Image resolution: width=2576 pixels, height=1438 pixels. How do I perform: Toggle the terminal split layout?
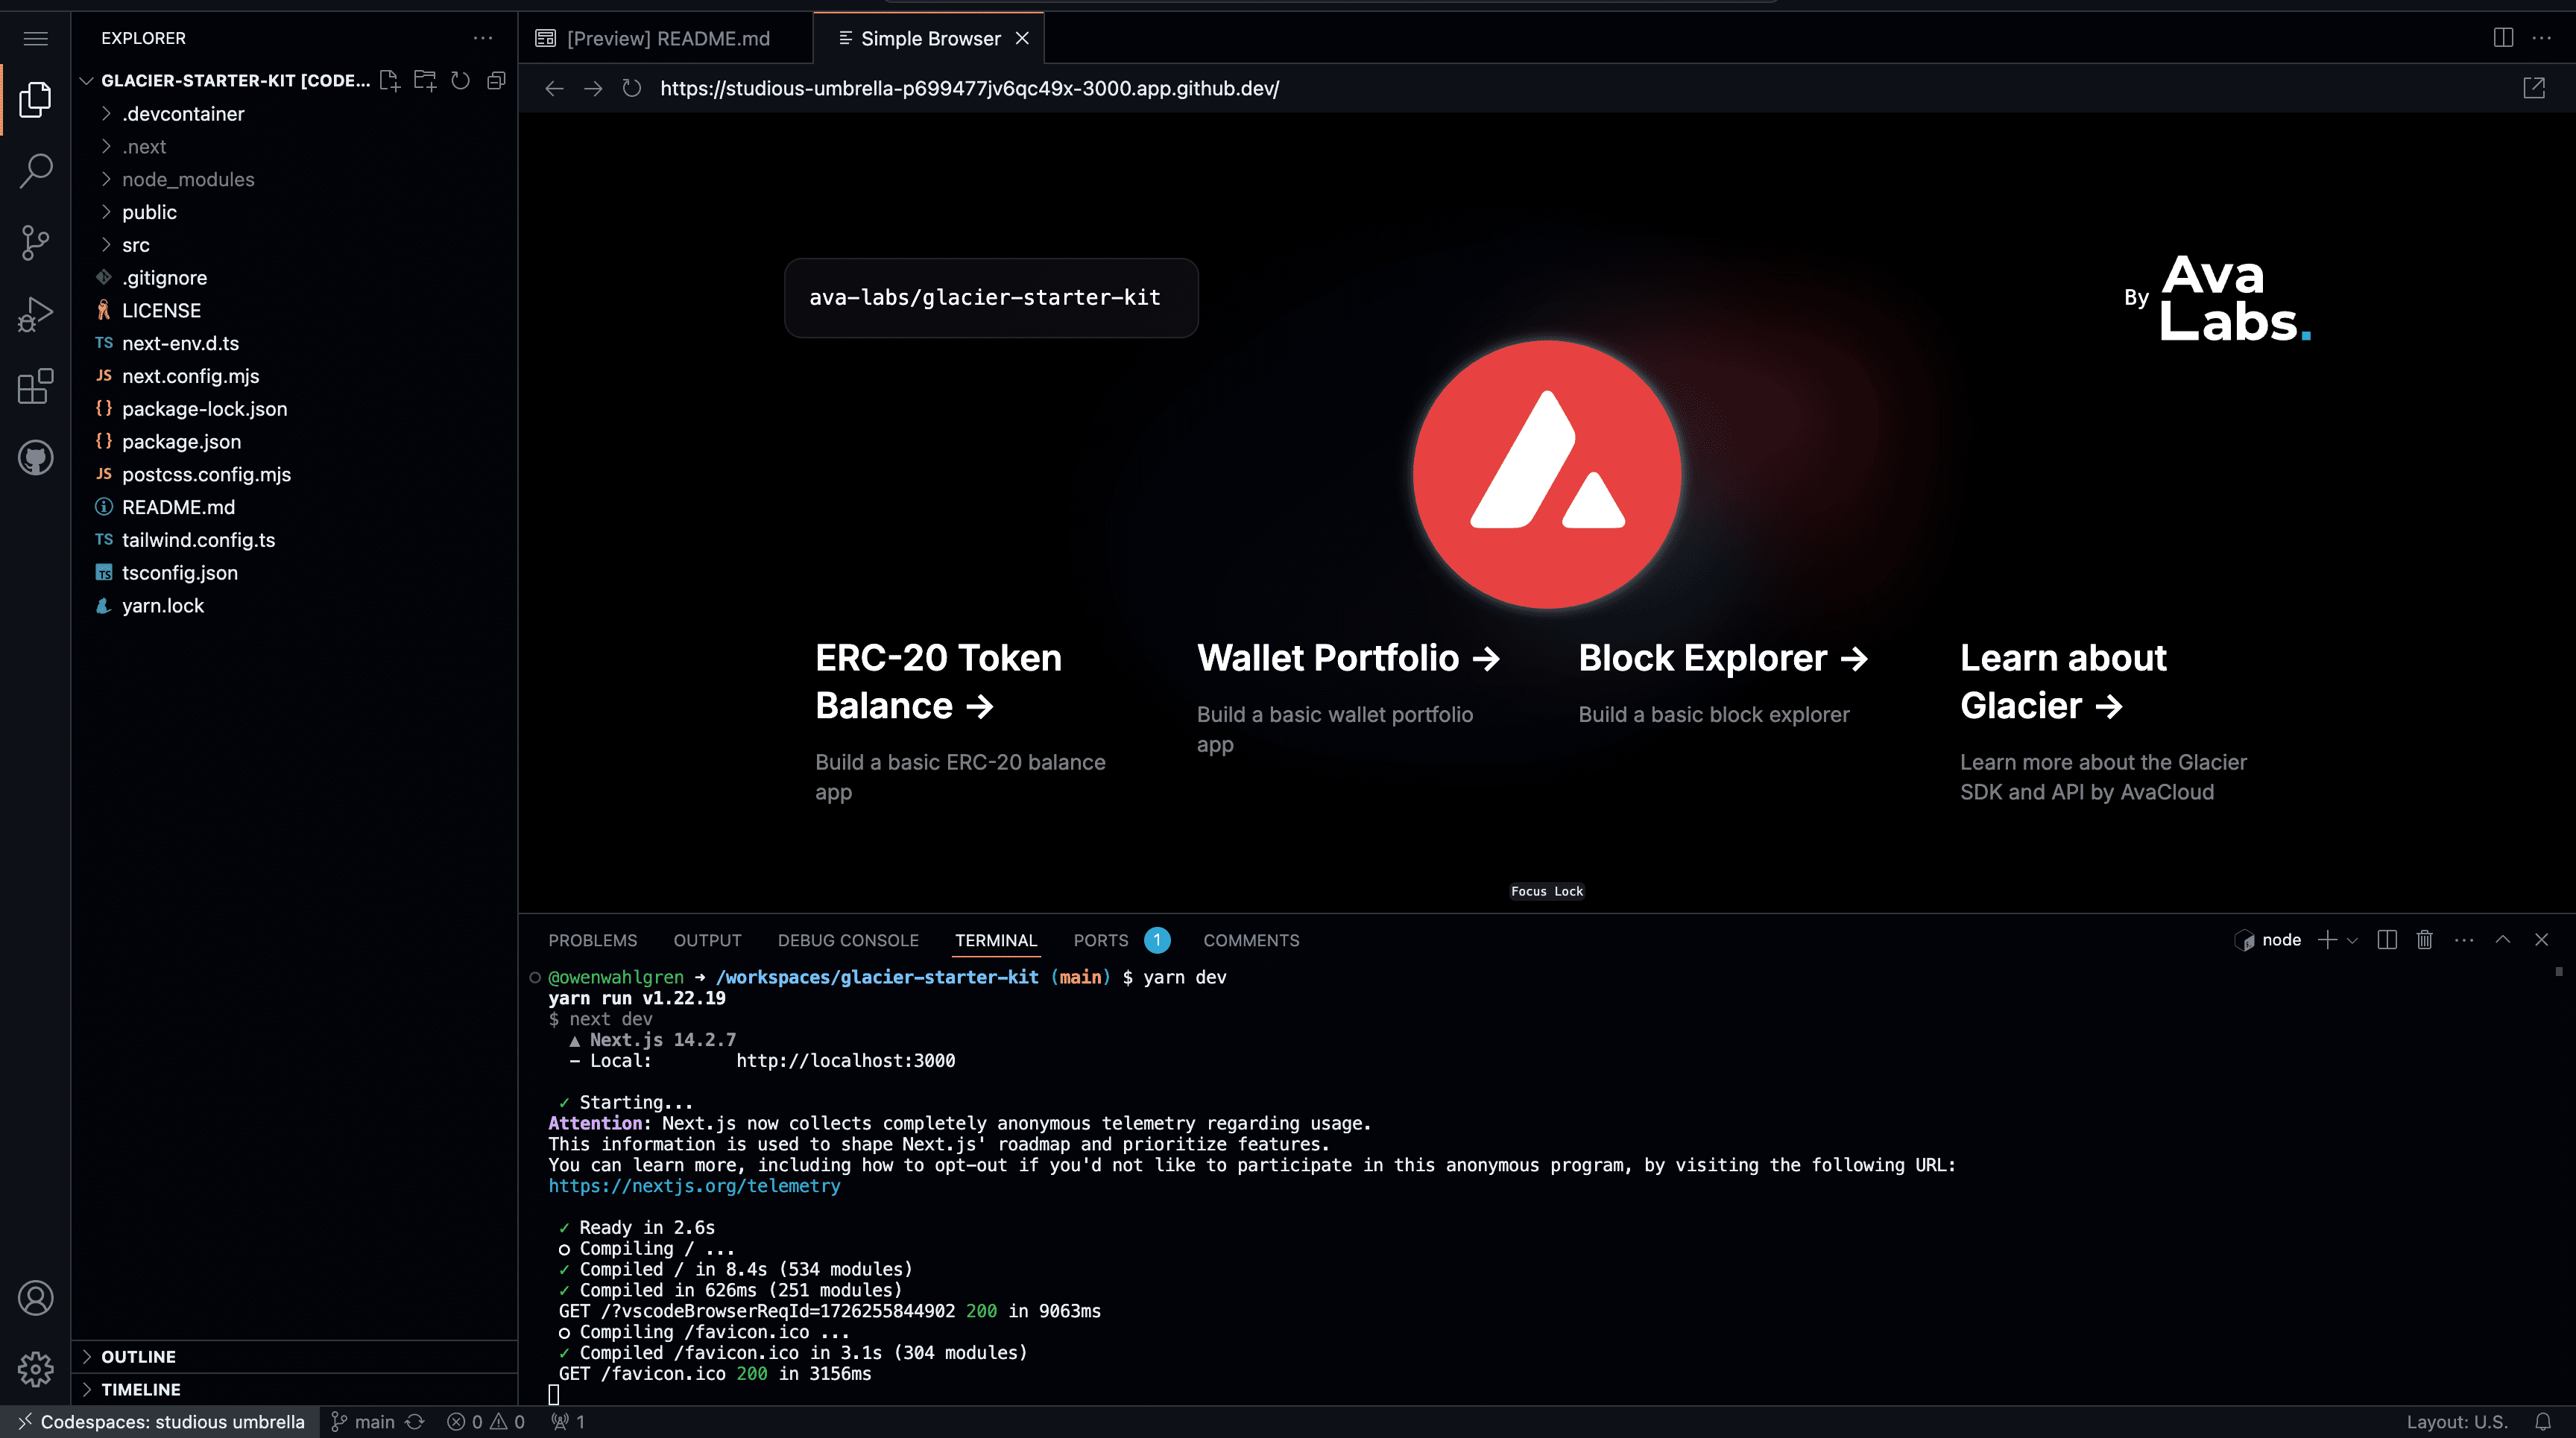2387,940
